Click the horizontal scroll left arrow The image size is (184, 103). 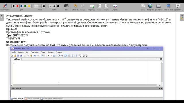11,85
